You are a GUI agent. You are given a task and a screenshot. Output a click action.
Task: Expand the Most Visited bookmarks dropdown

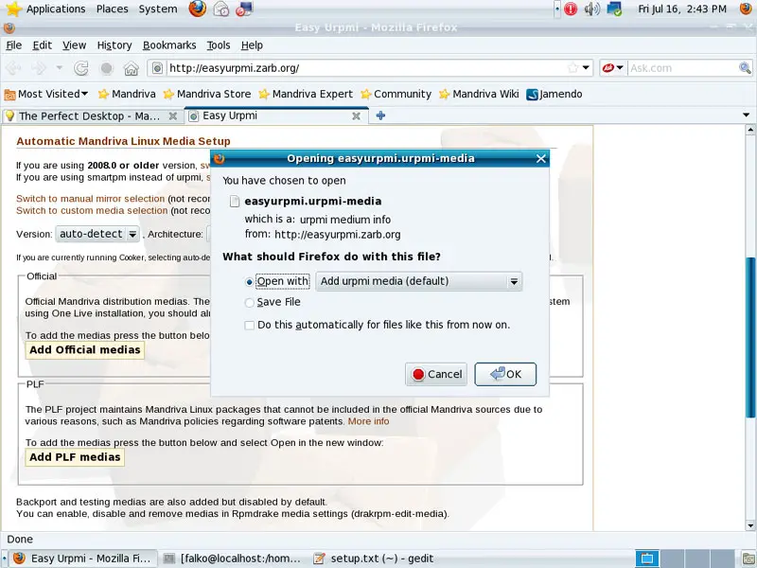(x=46, y=94)
